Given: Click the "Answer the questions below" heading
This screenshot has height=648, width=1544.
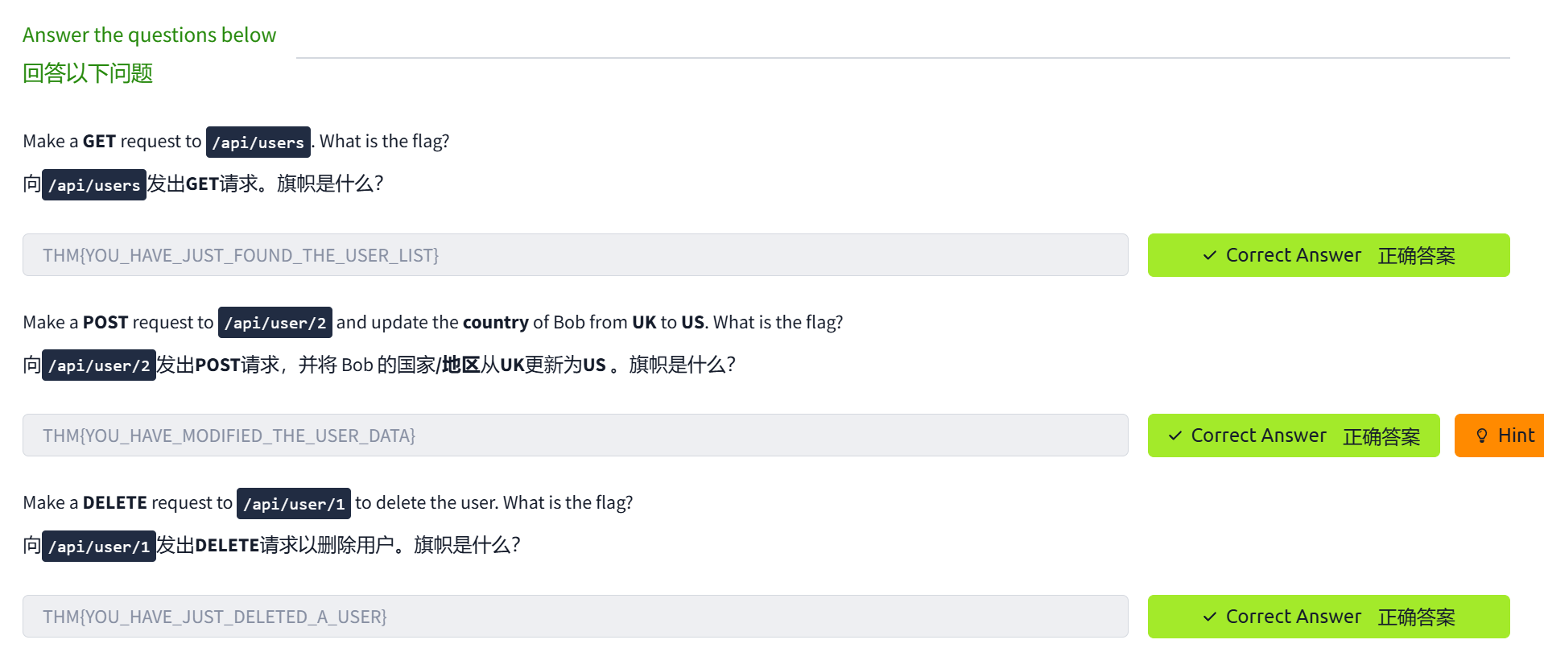Looking at the screenshot, I should [x=149, y=35].
